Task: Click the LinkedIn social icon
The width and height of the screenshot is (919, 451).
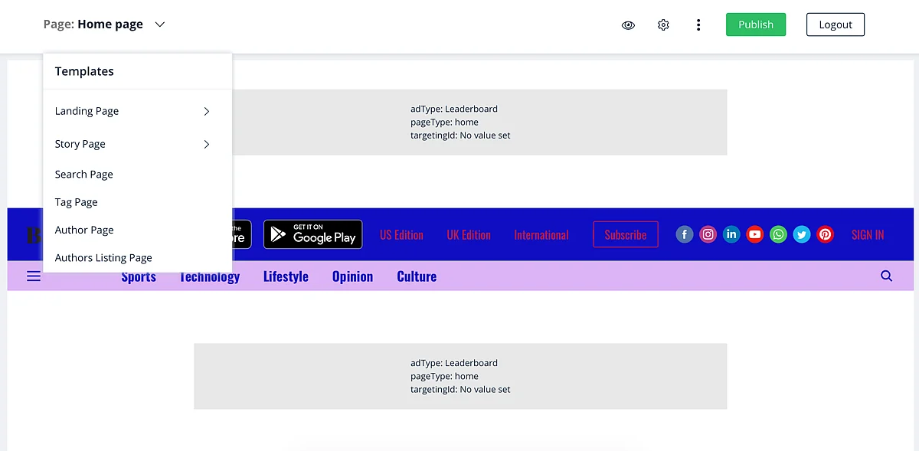Action: [x=731, y=234]
